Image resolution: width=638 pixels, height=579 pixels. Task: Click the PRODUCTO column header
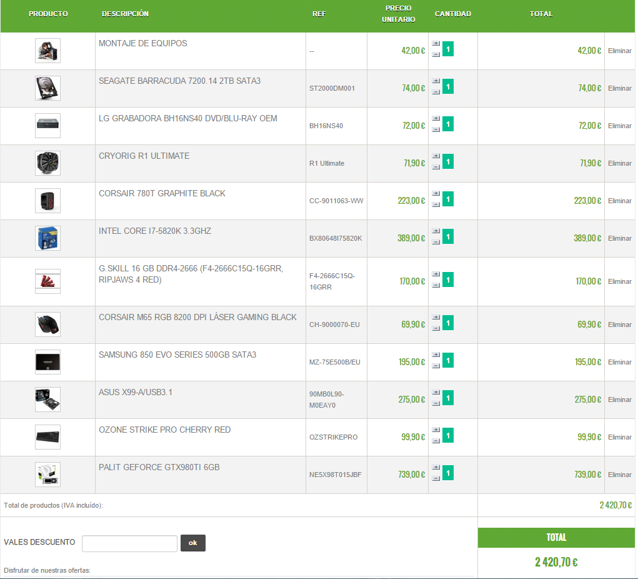[48, 14]
